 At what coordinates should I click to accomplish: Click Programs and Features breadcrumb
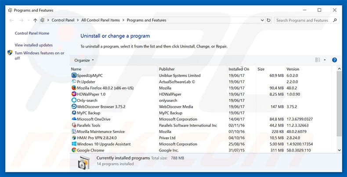click(146, 20)
